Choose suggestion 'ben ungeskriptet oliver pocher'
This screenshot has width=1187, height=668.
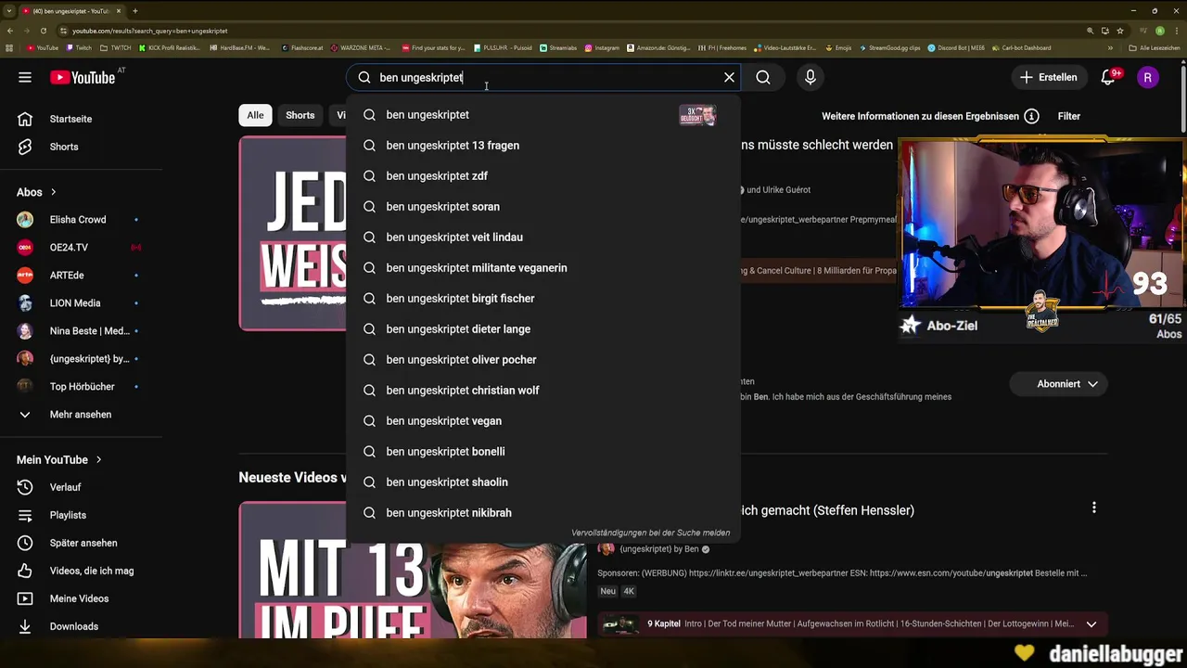point(542,359)
